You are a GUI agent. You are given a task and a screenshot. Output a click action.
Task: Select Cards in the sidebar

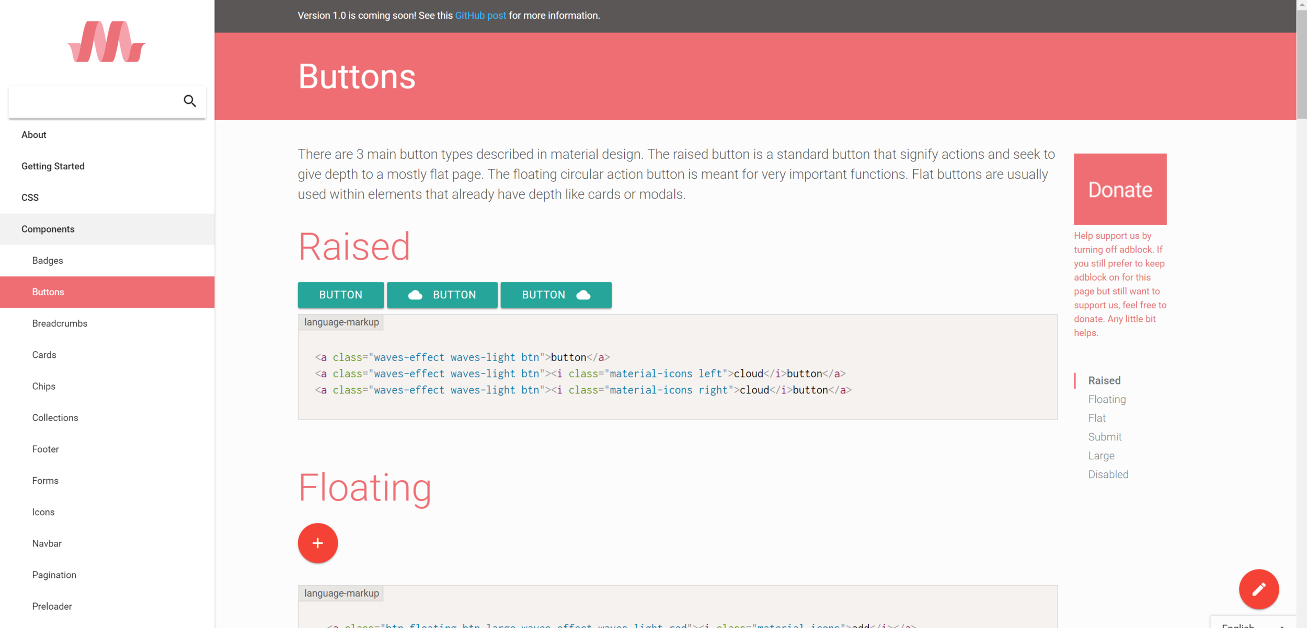[x=44, y=355]
